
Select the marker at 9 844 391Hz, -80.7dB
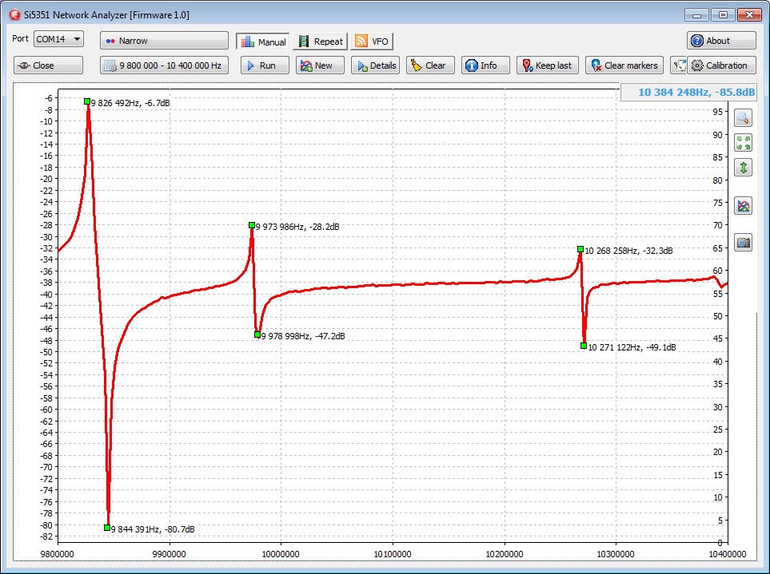107,528
